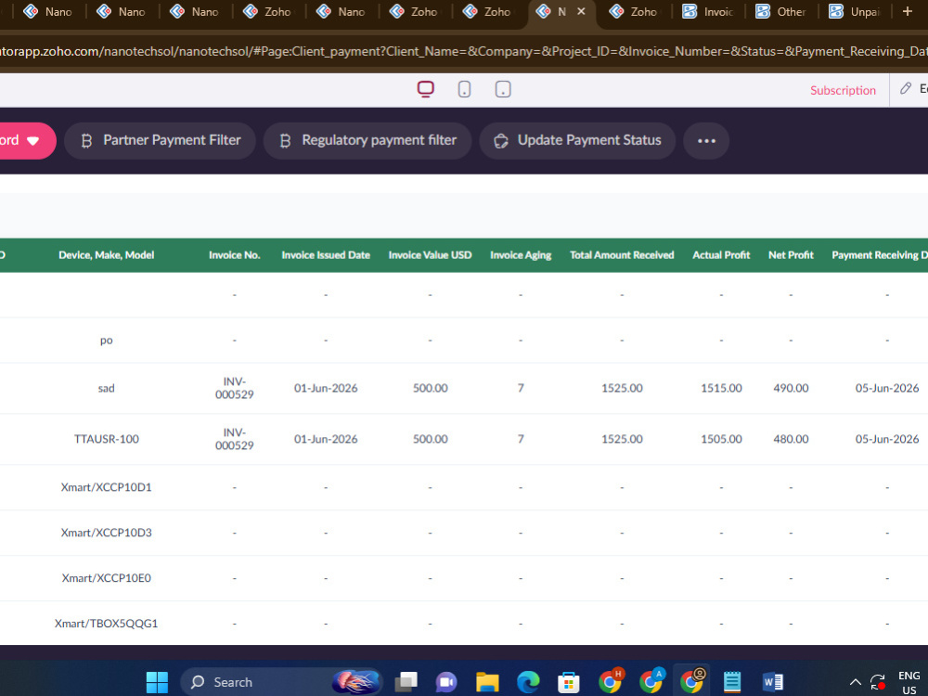The image size is (928, 696).
Task: Open a new browser tab
Action: (x=908, y=11)
